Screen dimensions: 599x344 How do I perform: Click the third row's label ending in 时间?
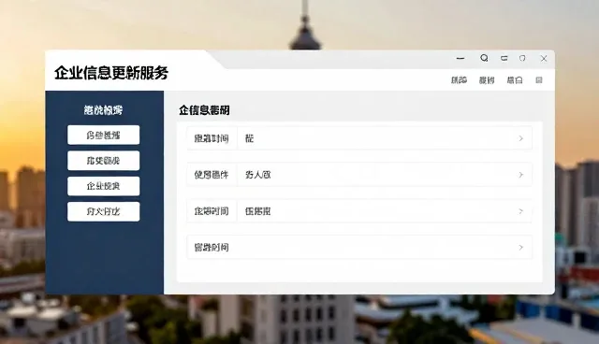212,211
